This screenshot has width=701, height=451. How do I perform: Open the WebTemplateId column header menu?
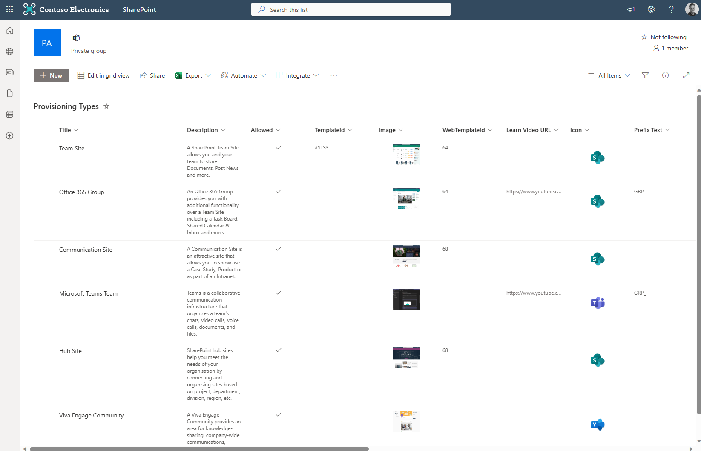click(468, 130)
